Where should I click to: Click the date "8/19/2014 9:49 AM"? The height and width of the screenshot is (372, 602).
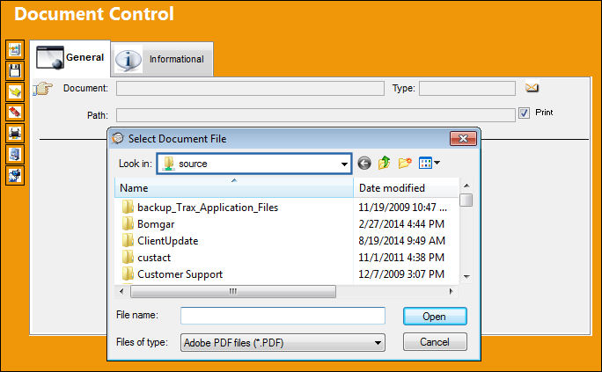click(x=401, y=240)
